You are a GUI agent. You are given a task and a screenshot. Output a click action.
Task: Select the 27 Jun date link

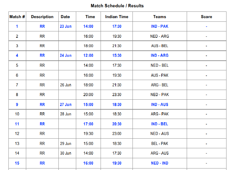66,104
